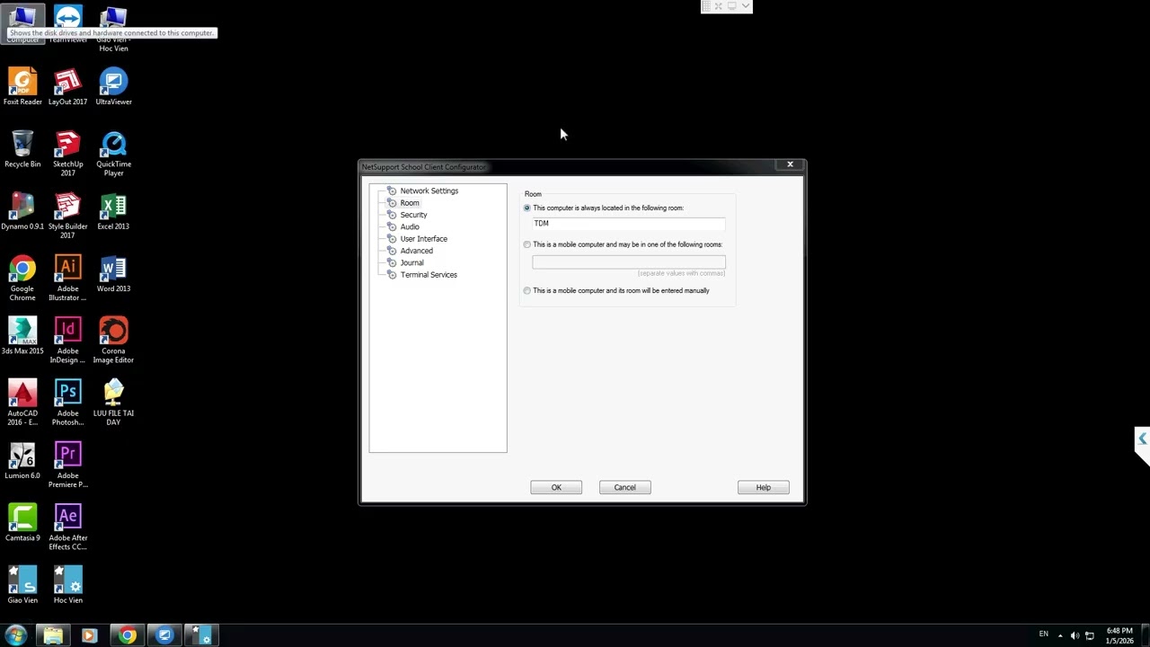Viewport: 1150px width, 647px height.
Task: Switch to Chrome in the taskbar
Action: 128,635
